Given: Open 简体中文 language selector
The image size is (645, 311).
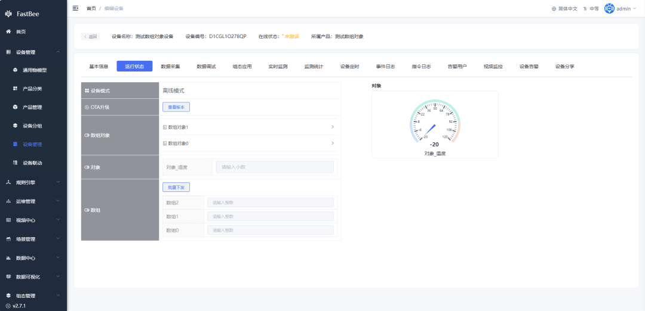Looking at the screenshot, I should [564, 8].
